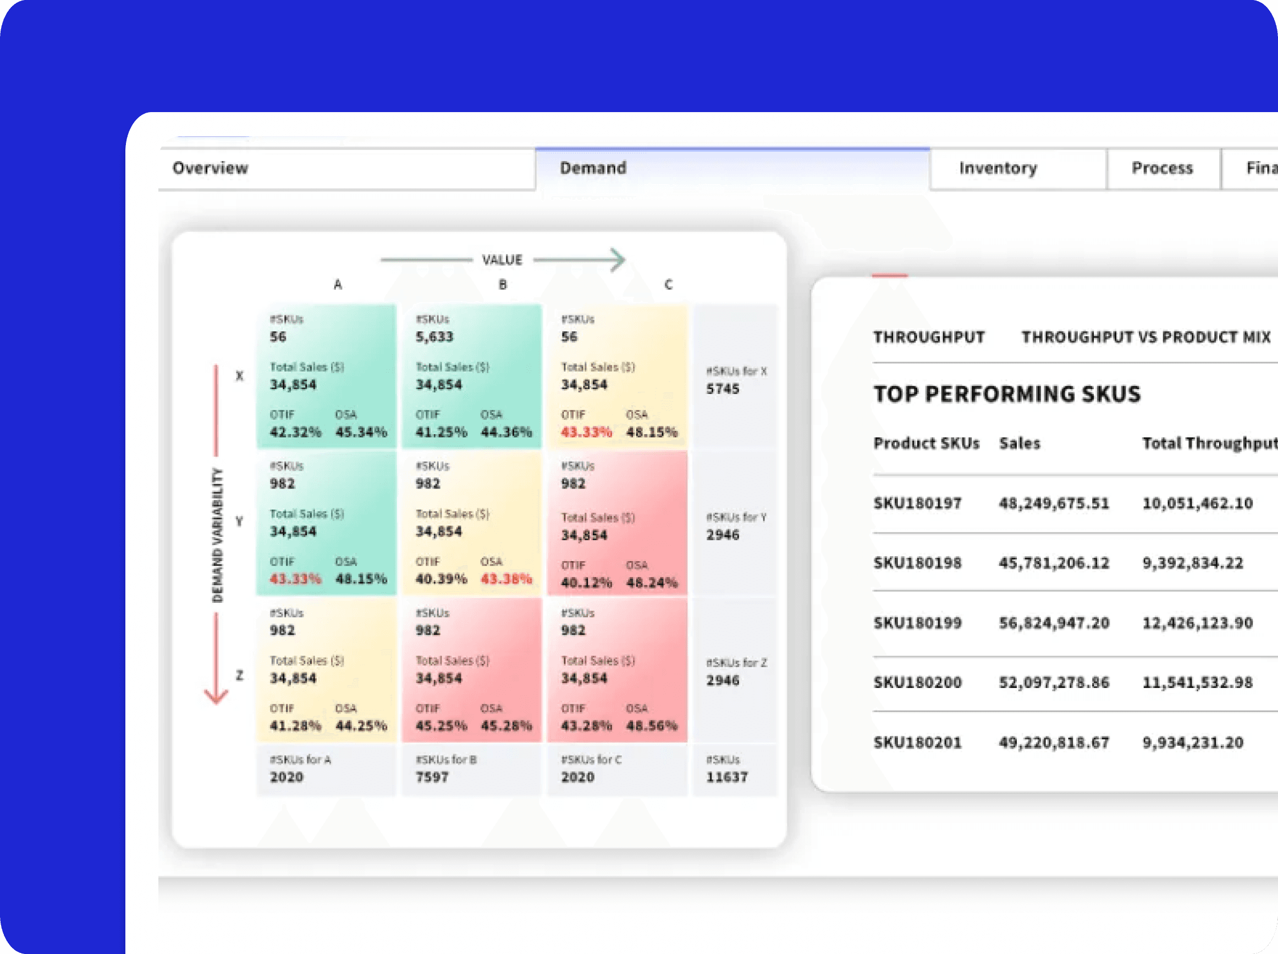The height and width of the screenshot is (954, 1278).
Task: Click throughput value 11,541,532.98
Action: pos(1198,683)
